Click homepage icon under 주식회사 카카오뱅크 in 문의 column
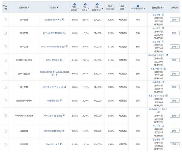Image resolution: width=182 pixels, height=153 pixels. (x=158, y=112)
